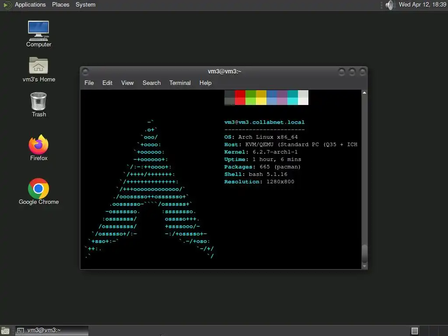The width and height of the screenshot is (448, 336).
Task: Open the terminal File menu
Action: pyautogui.click(x=89, y=83)
